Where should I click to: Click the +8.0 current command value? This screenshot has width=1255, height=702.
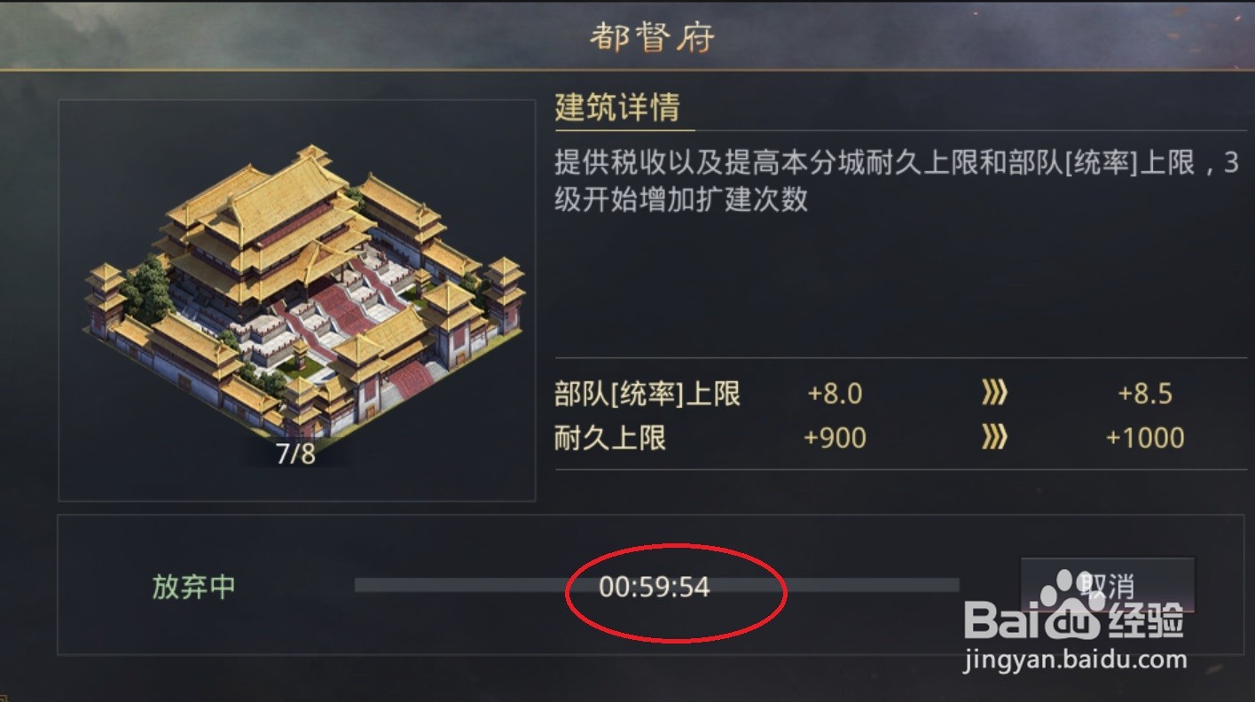(x=835, y=394)
